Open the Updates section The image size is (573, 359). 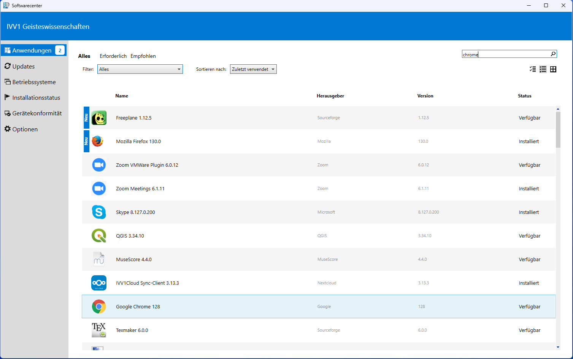pos(24,66)
